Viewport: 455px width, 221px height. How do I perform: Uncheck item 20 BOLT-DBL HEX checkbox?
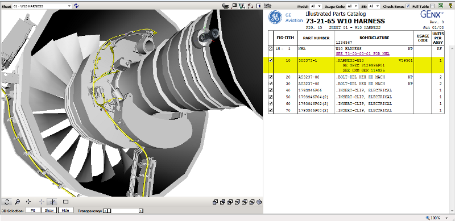(x=271, y=77)
